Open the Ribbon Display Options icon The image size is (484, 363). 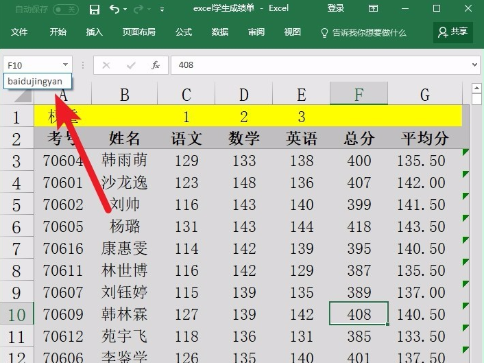click(x=373, y=8)
